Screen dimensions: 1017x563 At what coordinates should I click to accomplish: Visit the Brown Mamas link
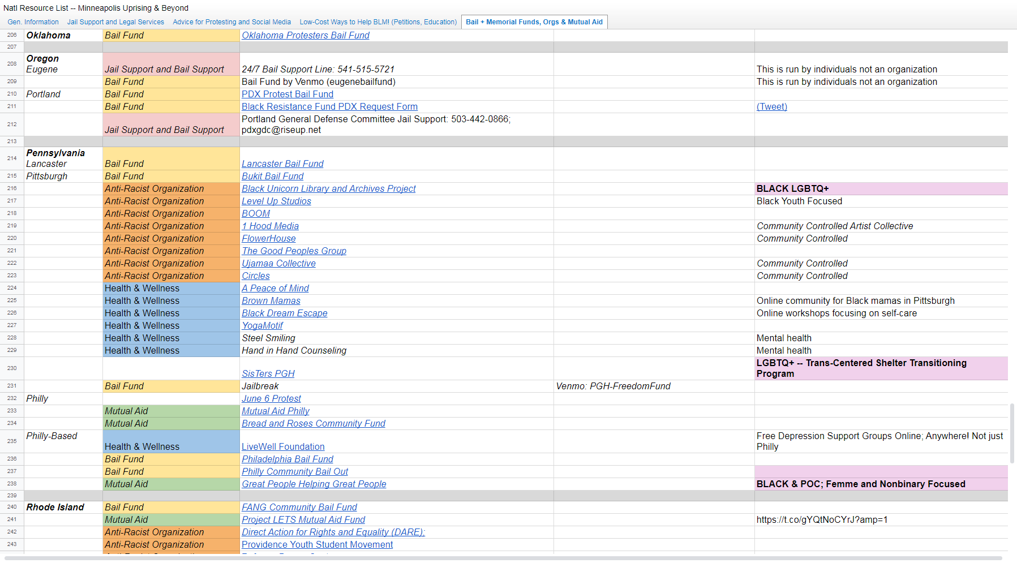[x=271, y=300]
